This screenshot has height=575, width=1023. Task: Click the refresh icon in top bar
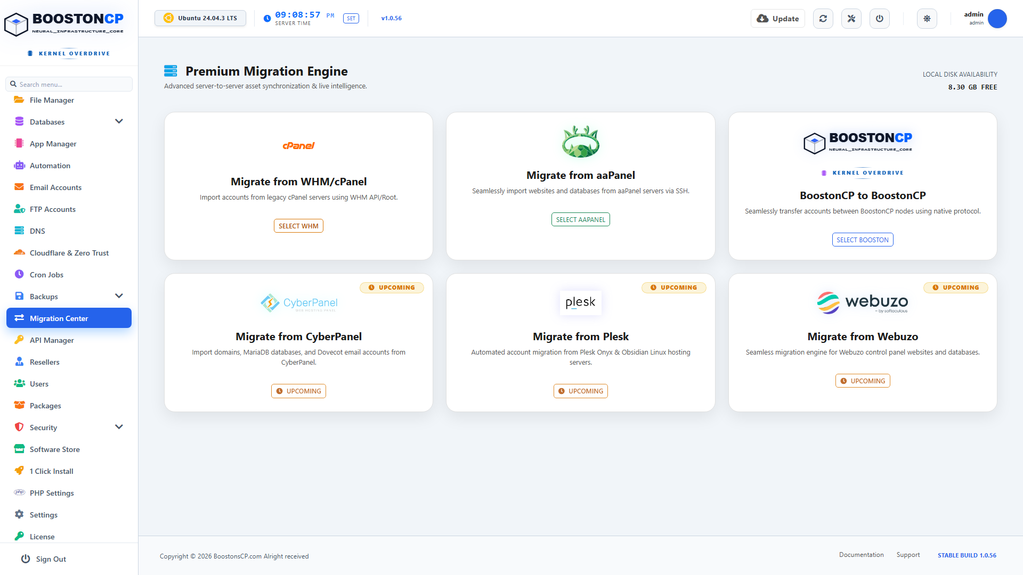click(x=823, y=19)
